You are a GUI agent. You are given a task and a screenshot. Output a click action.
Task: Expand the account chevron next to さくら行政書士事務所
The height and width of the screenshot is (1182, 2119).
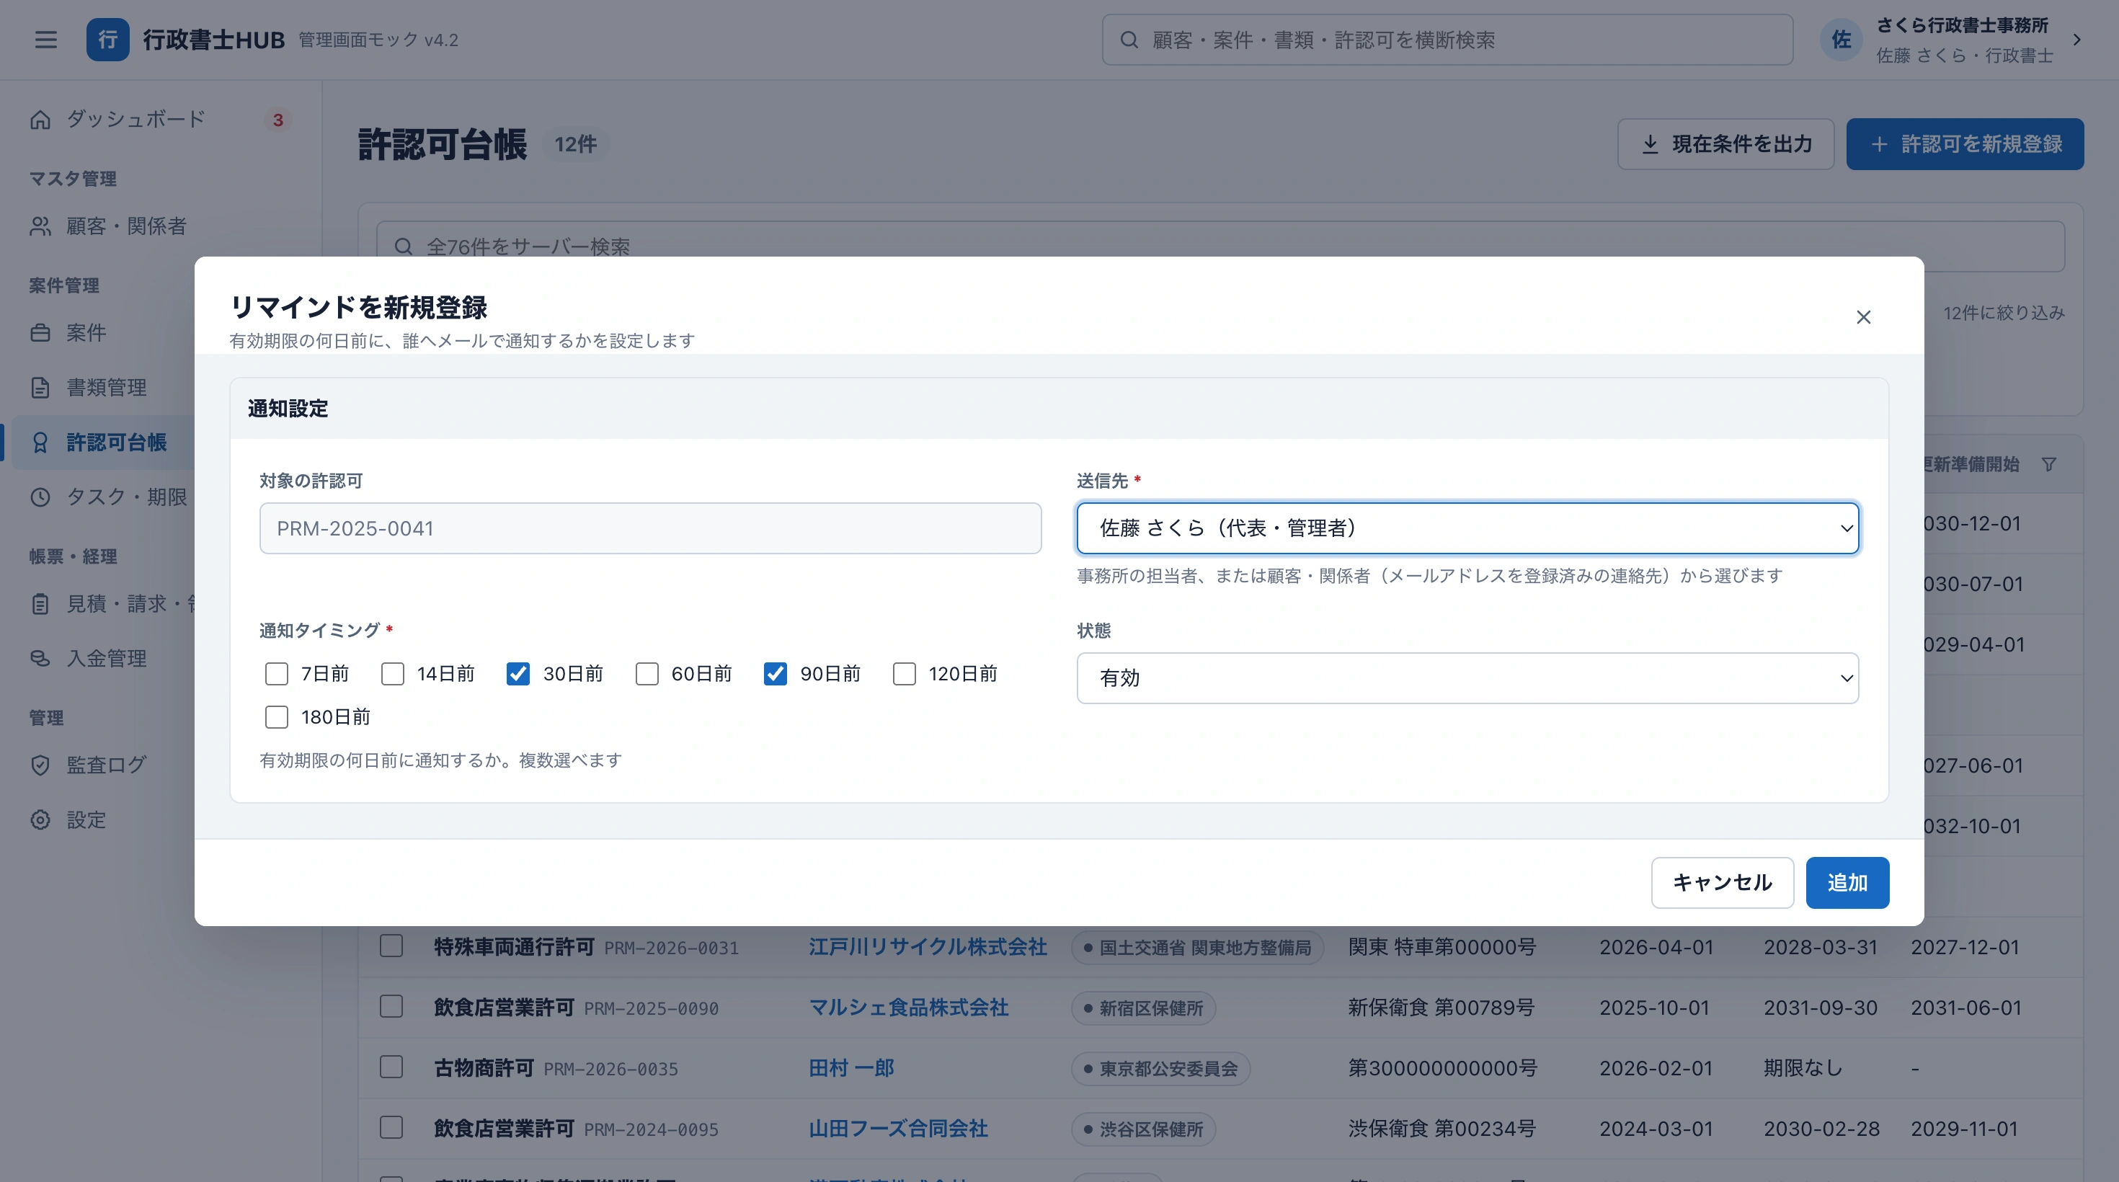(2077, 40)
